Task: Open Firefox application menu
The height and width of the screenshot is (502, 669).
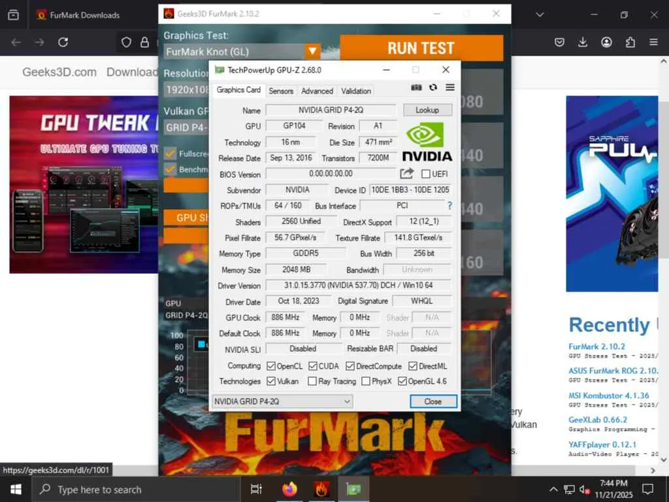Action: point(653,42)
